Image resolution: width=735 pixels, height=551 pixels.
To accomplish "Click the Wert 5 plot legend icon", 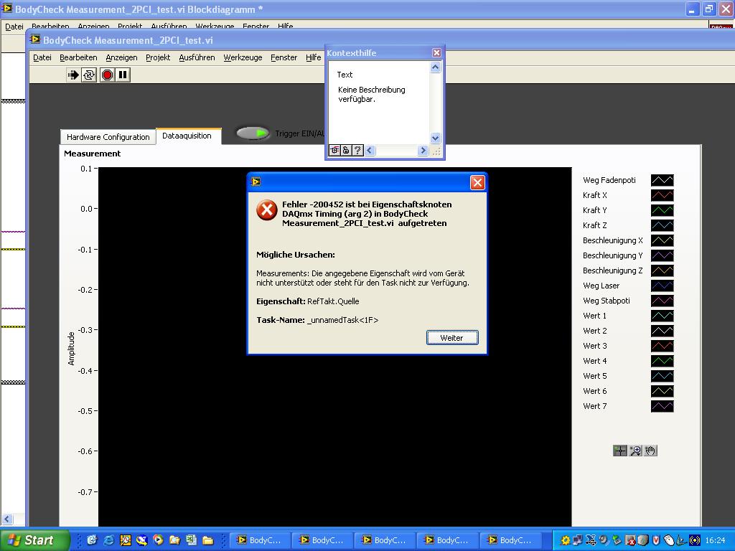I will click(x=663, y=376).
